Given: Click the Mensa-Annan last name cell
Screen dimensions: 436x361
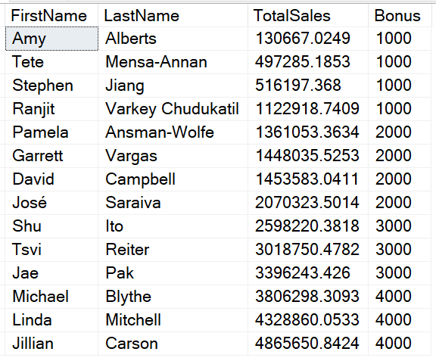Looking at the screenshot, I should 173,62.
